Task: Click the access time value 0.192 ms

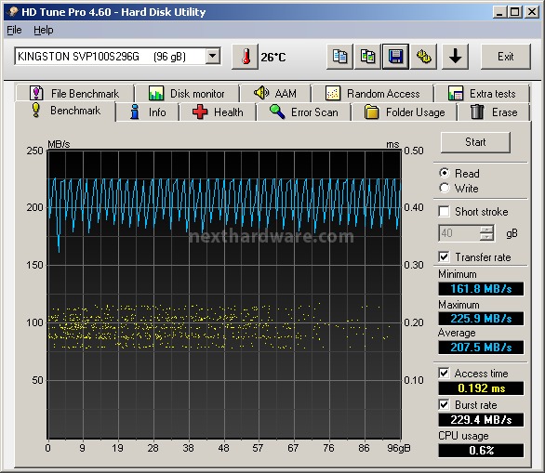Action: pos(481,388)
